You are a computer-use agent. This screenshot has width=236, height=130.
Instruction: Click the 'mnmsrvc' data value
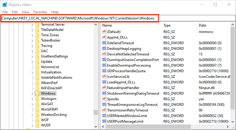click(206, 32)
